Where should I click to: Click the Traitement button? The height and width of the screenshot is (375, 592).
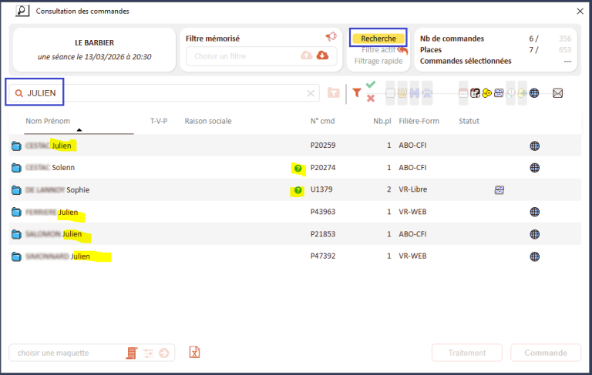[x=467, y=353]
